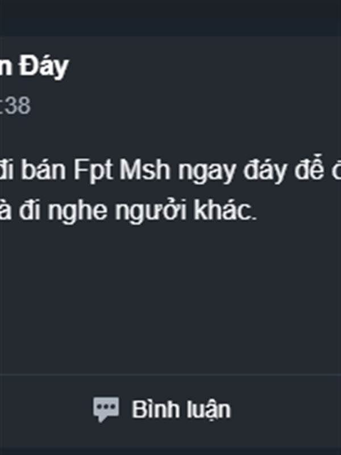Click the dark header bar above the post
The width and height of the screenshot is (341, 455).
pos(170,18)
